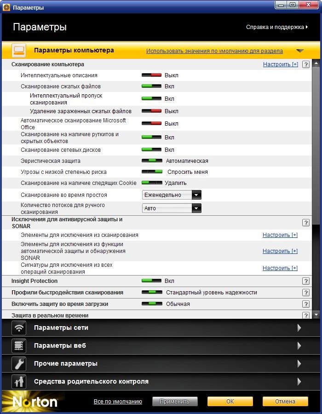322x414 pixels.
Task: Adjust Угрозы с низкой степенью риска slider
Action: [152, 172]
